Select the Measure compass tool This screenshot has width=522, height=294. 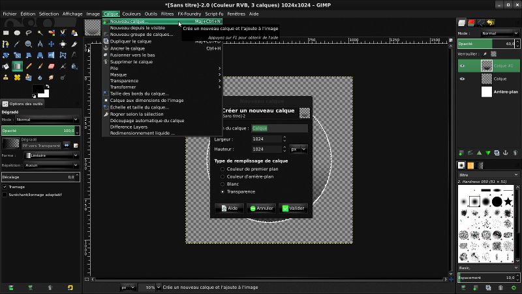[x=40, y=44]
